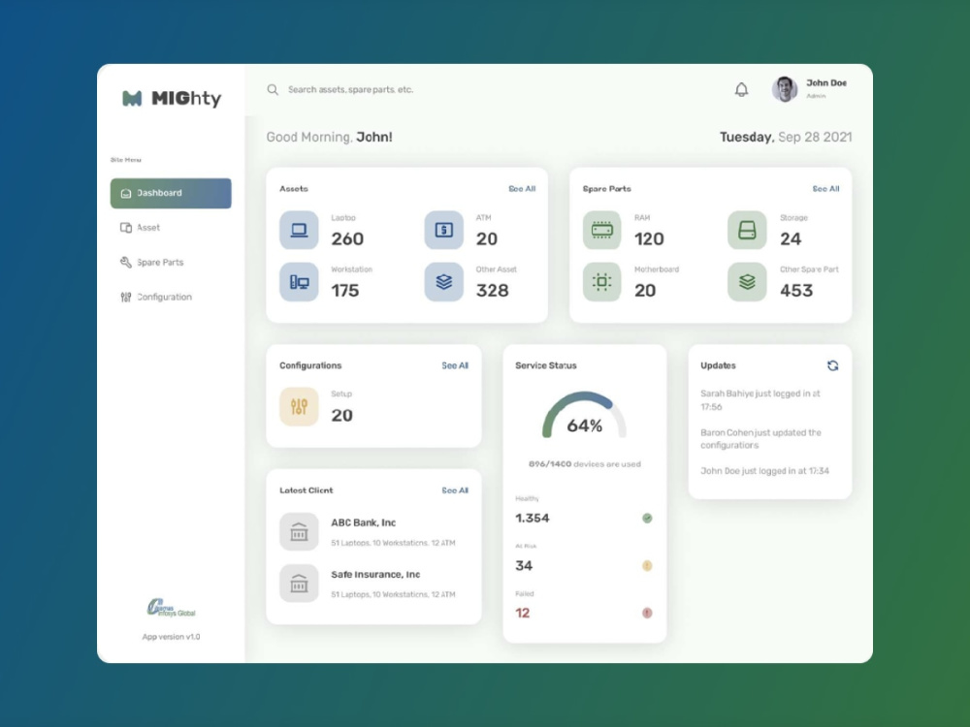This screenshot has height=727, width=970.
Task: Click the Safe Insurance building icon
Action: tap(299, 584)
